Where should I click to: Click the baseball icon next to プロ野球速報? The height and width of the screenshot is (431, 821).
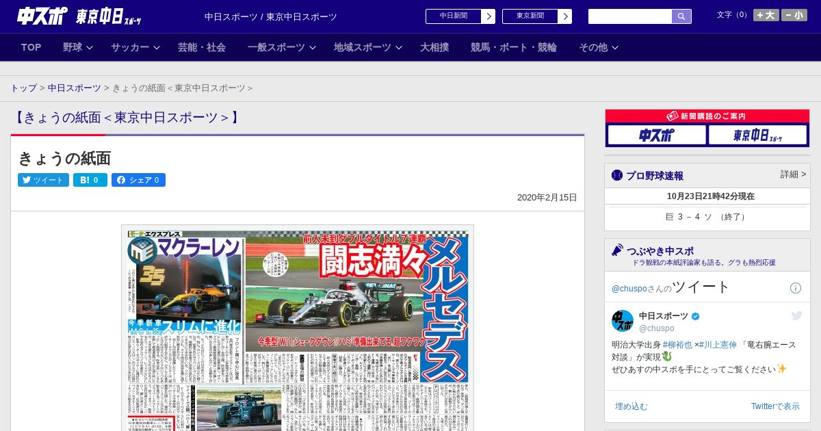point(617,175)
